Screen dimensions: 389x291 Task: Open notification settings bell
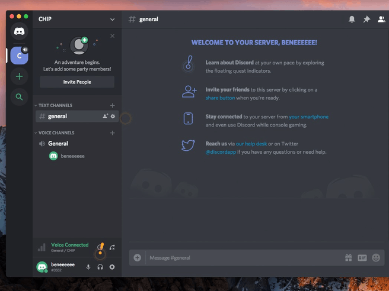[x=352, y=20]
